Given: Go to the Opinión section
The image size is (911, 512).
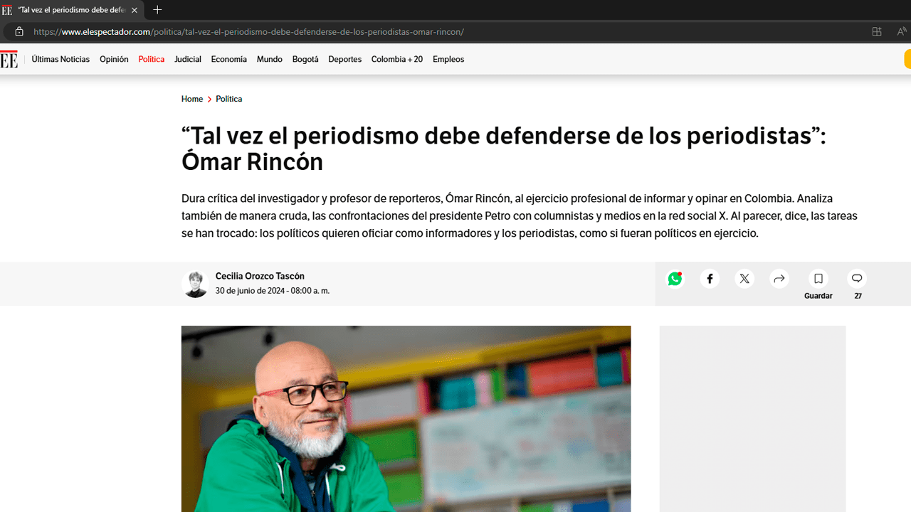Looking at the screenshot, I should (x=114, y=60).
